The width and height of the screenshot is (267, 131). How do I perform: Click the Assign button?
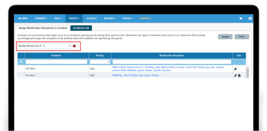pos(225,37)
